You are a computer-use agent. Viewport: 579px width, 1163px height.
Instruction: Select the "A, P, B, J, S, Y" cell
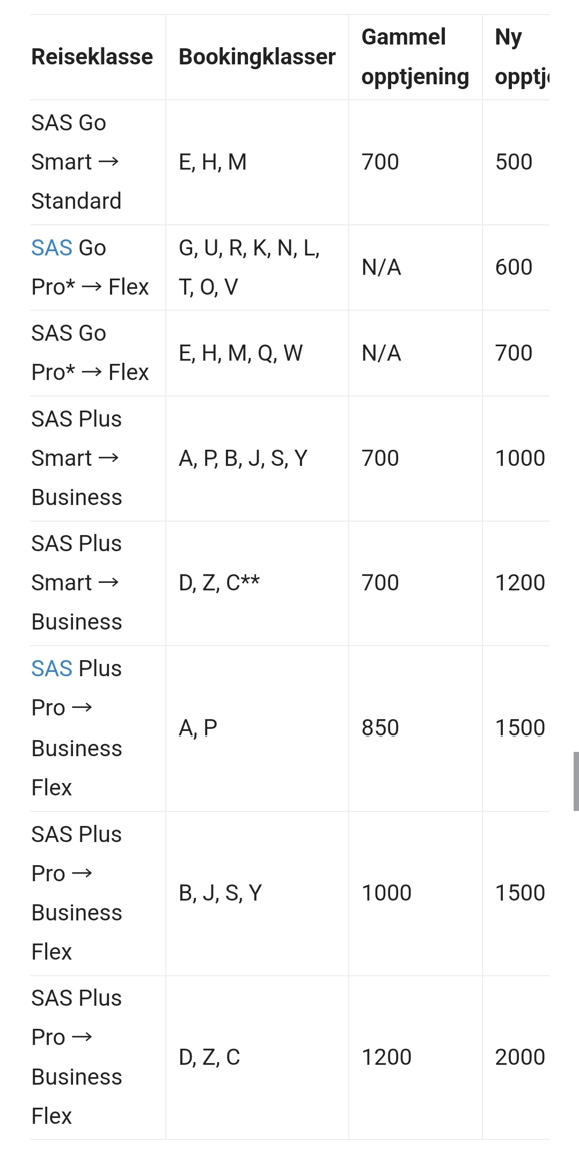(x=243, y=458)
